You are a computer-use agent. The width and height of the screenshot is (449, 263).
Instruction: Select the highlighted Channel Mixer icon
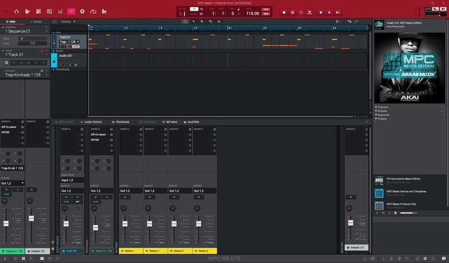(71, 11)
